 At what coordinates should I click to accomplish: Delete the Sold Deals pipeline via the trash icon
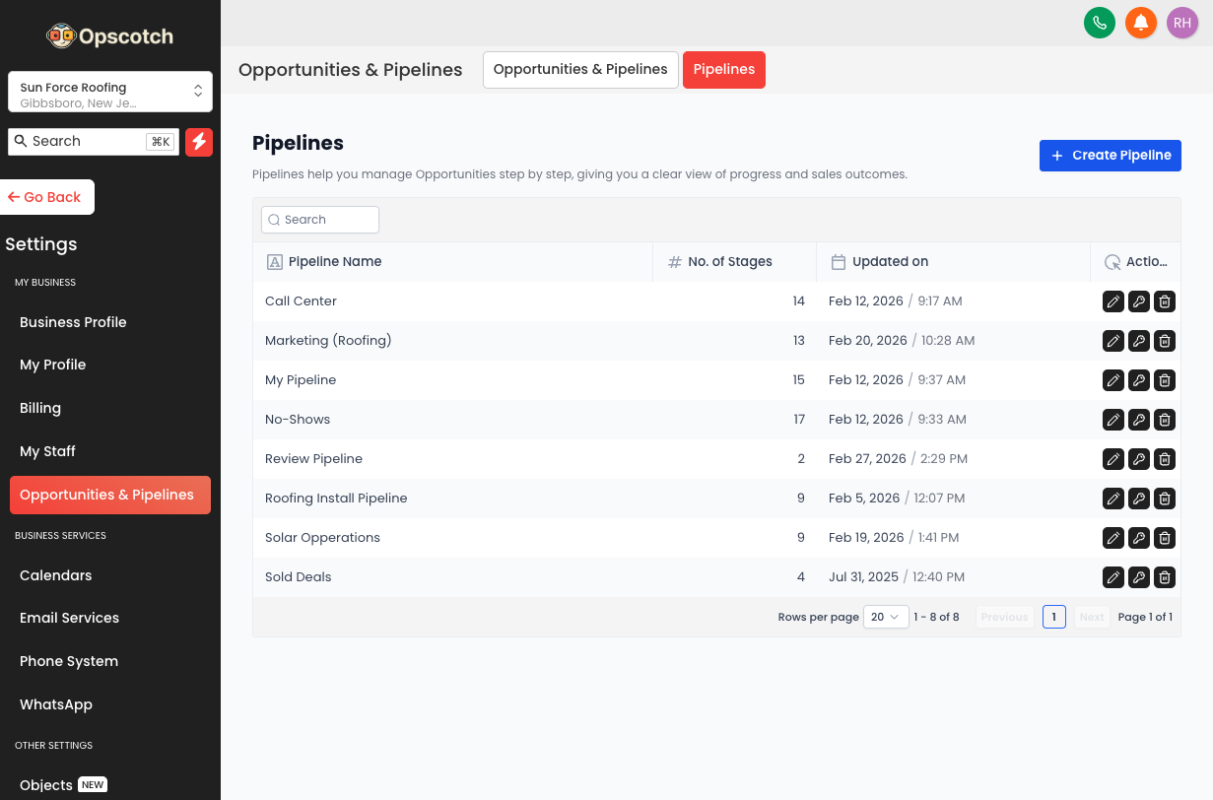(1164, 577)
